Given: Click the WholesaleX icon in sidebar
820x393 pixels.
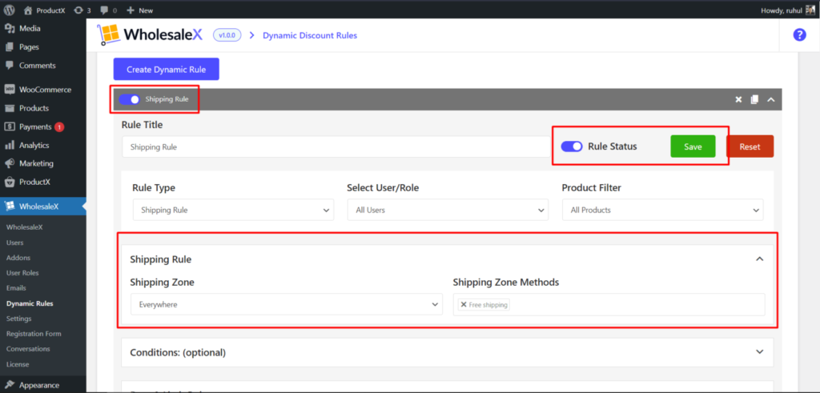Looking at the screenshot, I should tap(10, 207).
